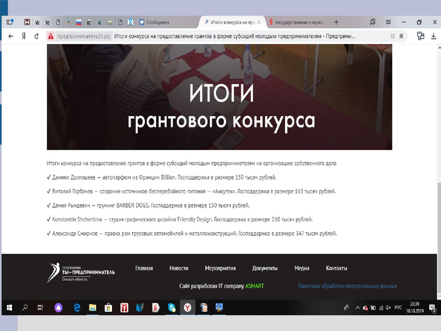Open the bookmarks collection icon in tab bar
Image resolution: width=441 pixels, height=331 pixels.
(x=373, y=22)
